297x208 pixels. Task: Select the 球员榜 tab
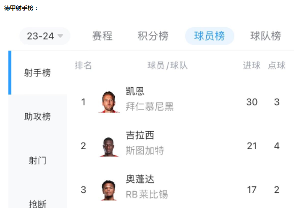pyautogui.click(x=210, y=36)
